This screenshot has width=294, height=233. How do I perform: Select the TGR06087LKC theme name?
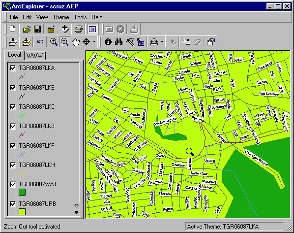click(x=37, y=107)
